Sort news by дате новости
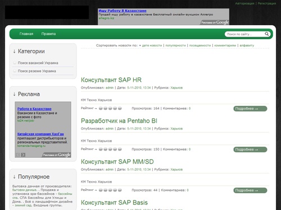 152,45
